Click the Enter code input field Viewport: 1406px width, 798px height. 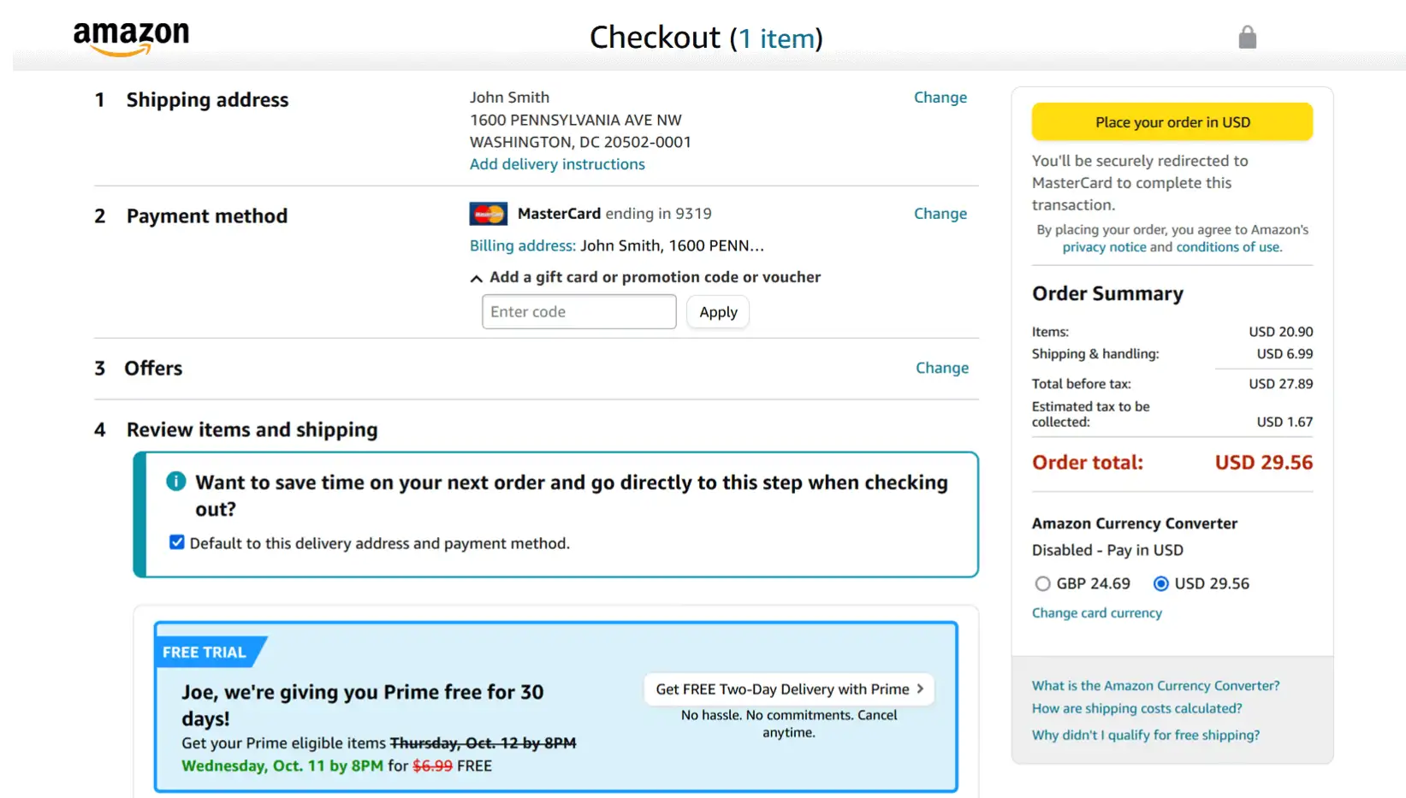point(578,312)
